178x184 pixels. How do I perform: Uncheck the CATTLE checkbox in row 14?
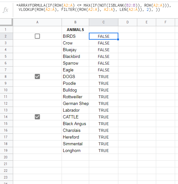[x=37, y=117]
